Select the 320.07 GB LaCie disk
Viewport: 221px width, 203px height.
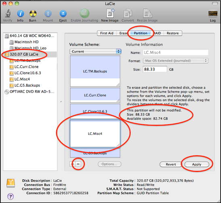[x=30, y=54]
